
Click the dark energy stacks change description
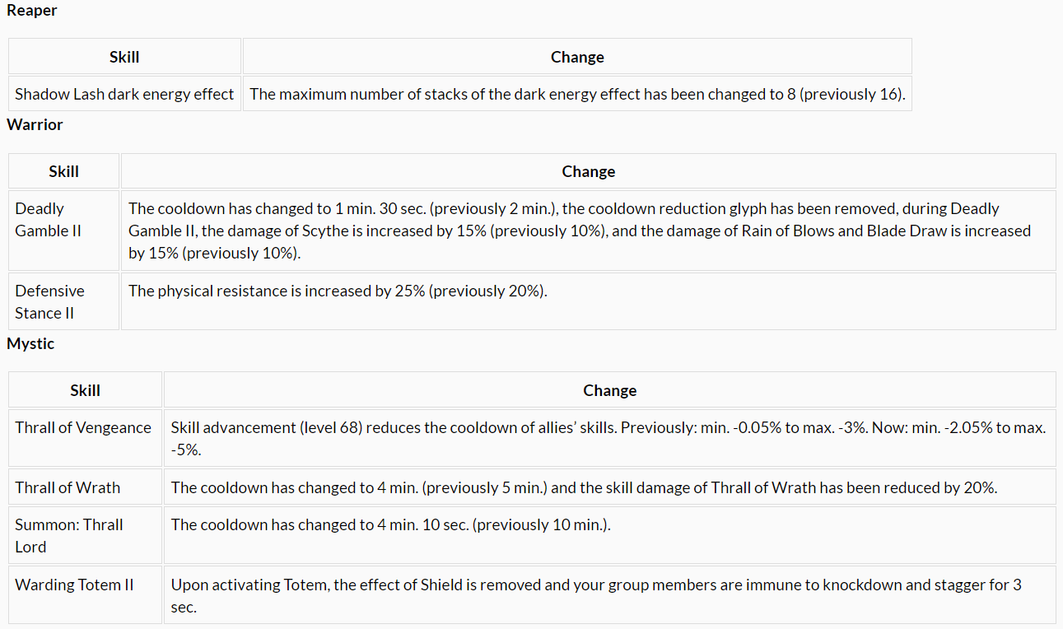[x=576, y=94]
